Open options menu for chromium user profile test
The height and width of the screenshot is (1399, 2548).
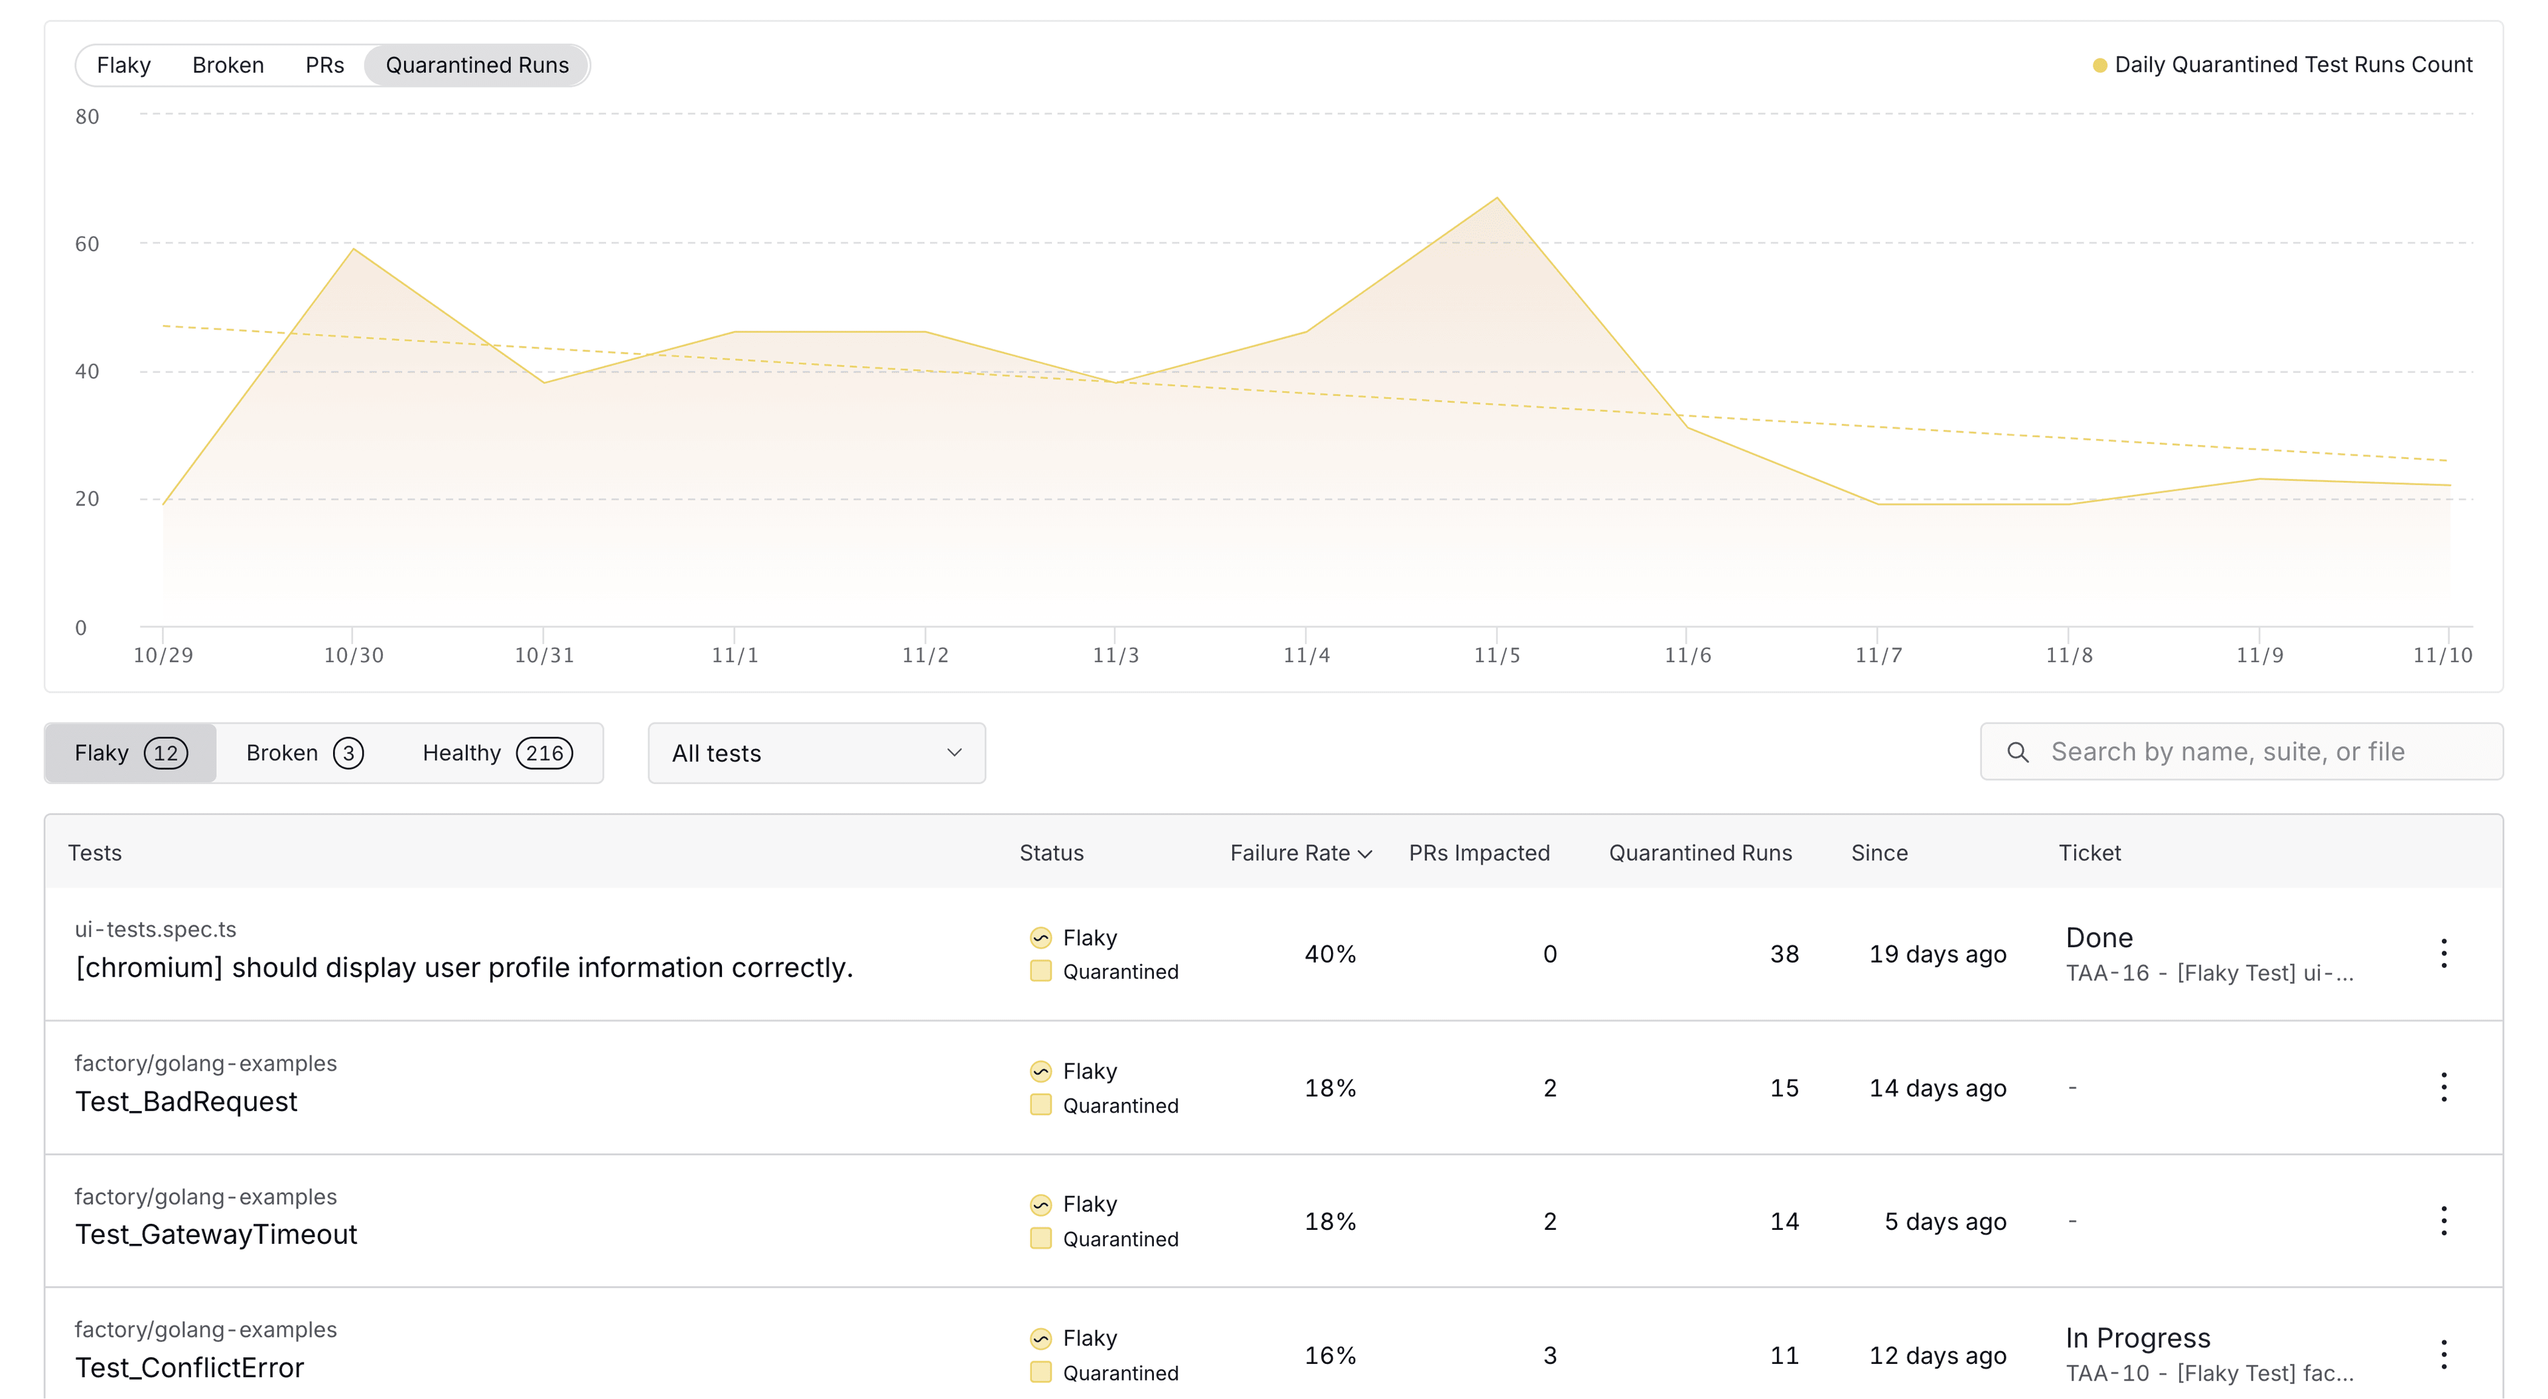click(2442, 953)
